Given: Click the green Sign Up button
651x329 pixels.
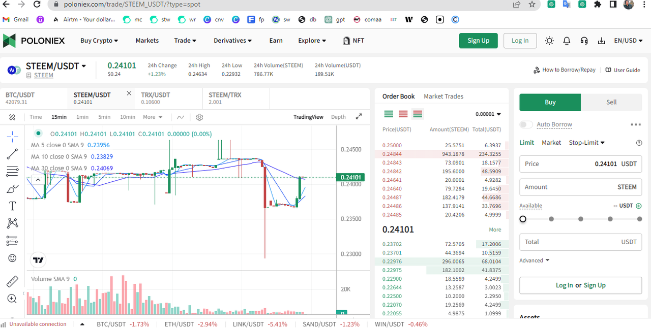Looking at the screenshot, I should click(478, 41).
